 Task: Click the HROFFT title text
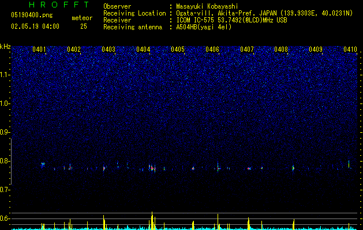coord(59,5)
